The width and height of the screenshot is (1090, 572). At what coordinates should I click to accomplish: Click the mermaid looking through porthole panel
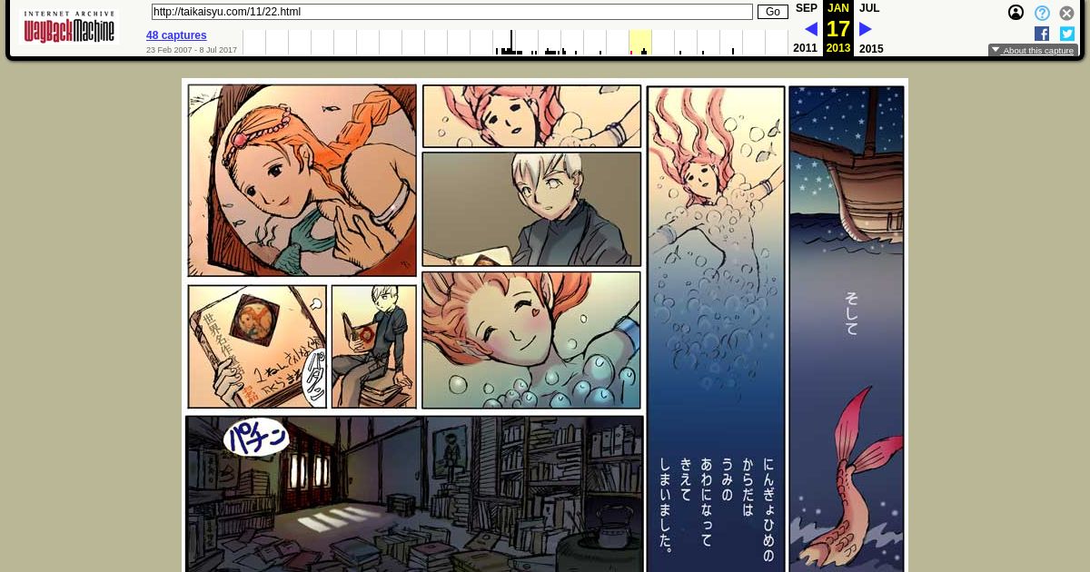coord(302,181)
